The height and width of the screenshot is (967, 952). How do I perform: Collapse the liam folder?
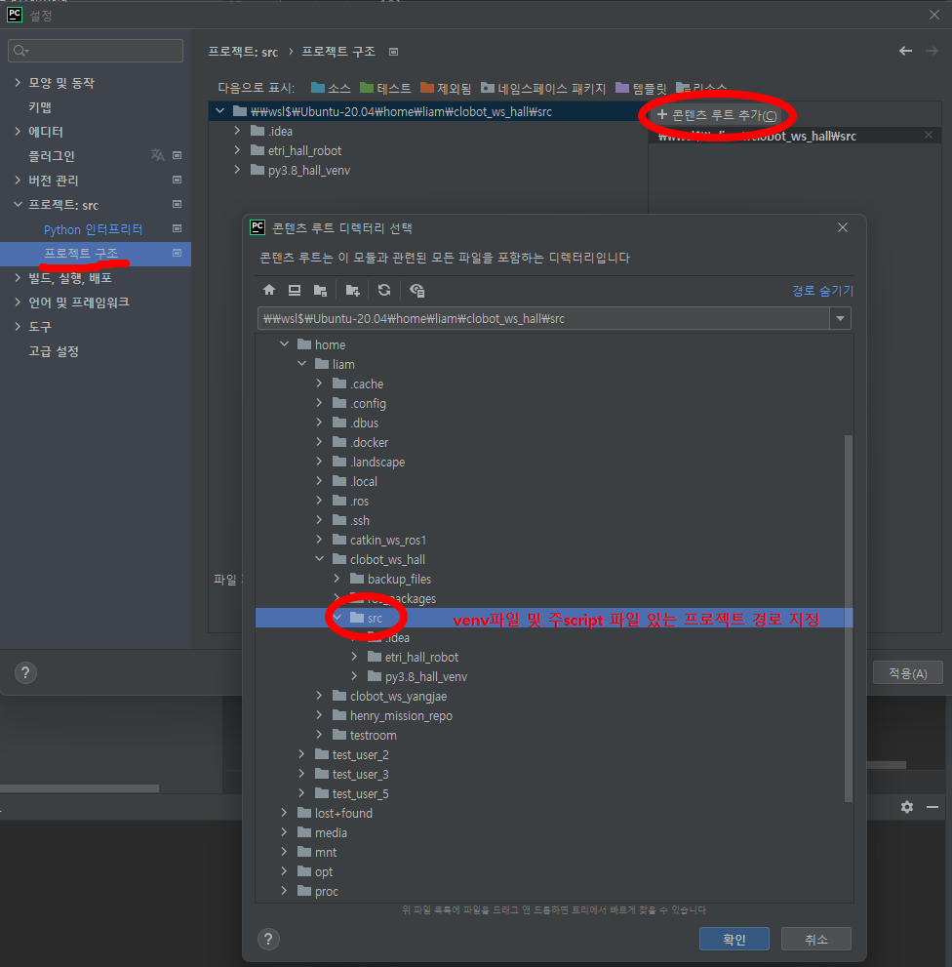(x=301, y=364)
